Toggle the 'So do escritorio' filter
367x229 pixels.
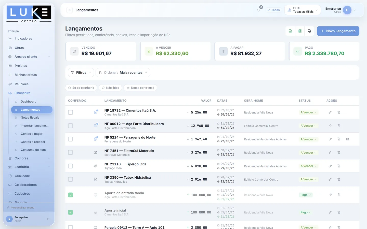[81, 88]
